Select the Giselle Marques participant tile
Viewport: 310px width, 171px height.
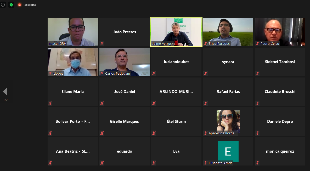click(x=124, y=122)
